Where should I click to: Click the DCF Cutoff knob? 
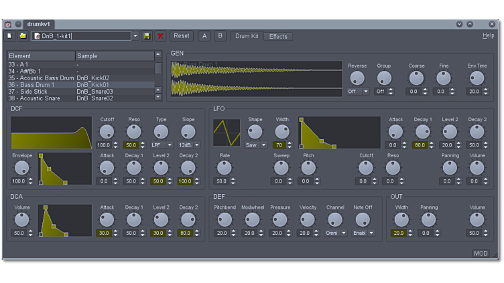tap(107, 132)
